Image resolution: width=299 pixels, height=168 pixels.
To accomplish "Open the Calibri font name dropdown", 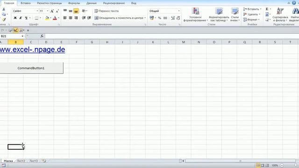I will tap(37, 11).
